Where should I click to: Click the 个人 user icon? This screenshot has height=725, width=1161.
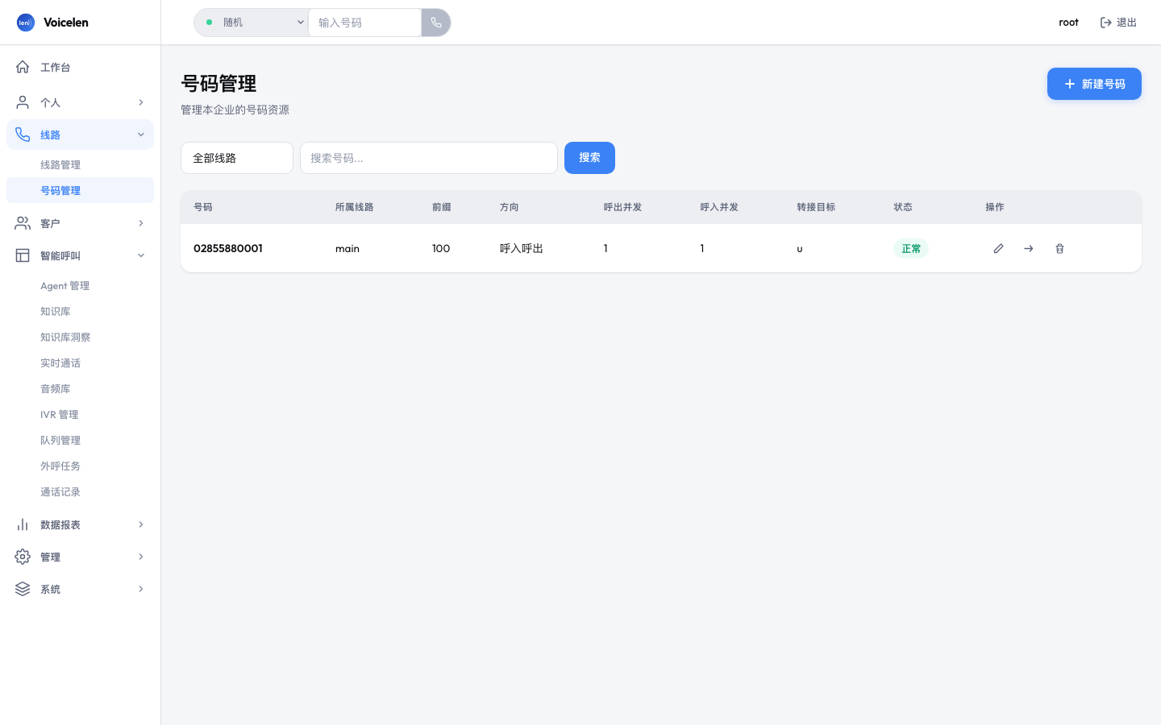(x=23, y=102)
